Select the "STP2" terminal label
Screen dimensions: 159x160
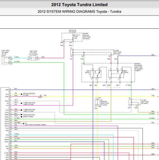click(x=7, y=101)
